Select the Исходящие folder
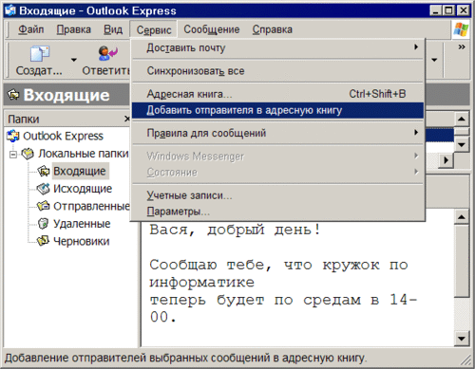The image size is (475, 369). 83,189
